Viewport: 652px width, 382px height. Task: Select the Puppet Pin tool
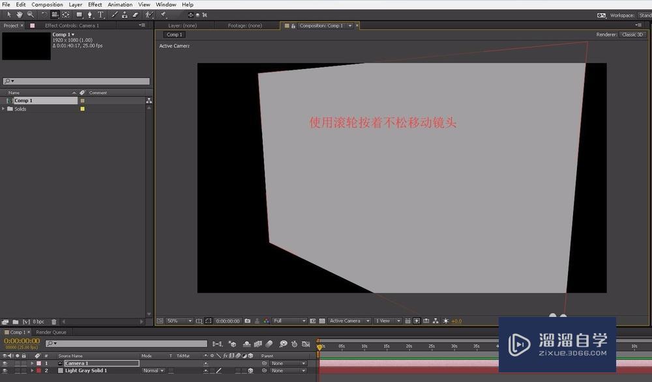click(x=164, y=14)
